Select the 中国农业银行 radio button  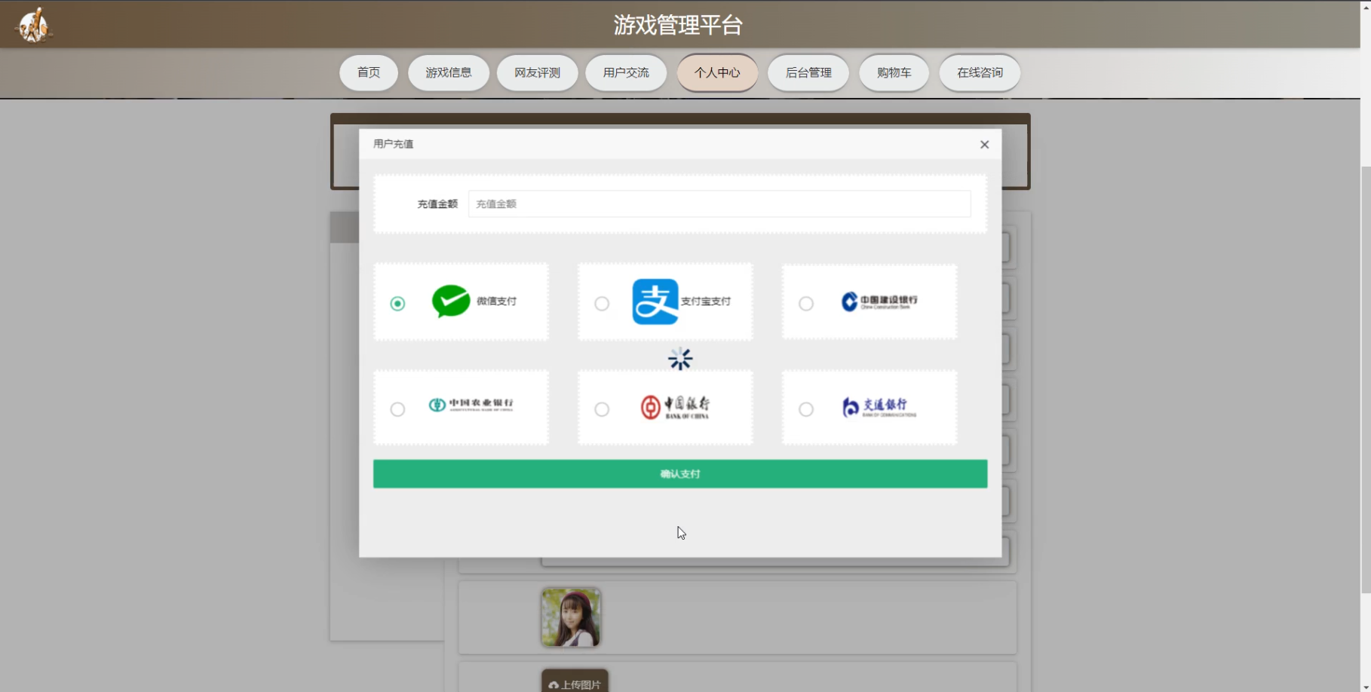397,409
